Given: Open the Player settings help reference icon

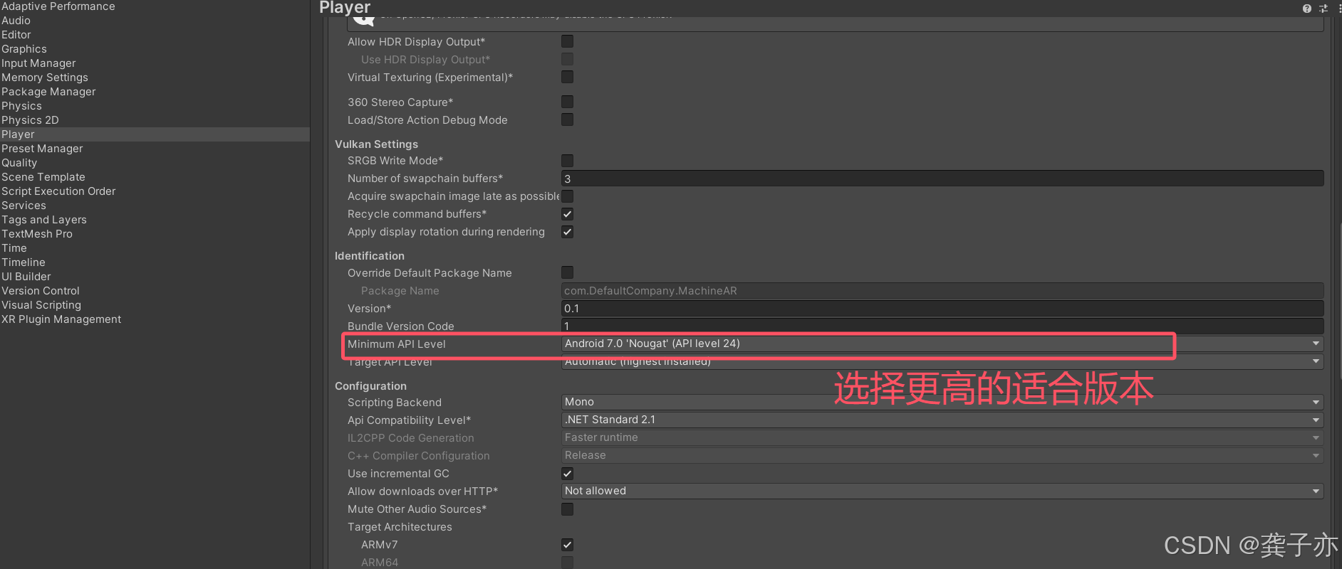Looking at the screenshot, I should point(1307,9).
